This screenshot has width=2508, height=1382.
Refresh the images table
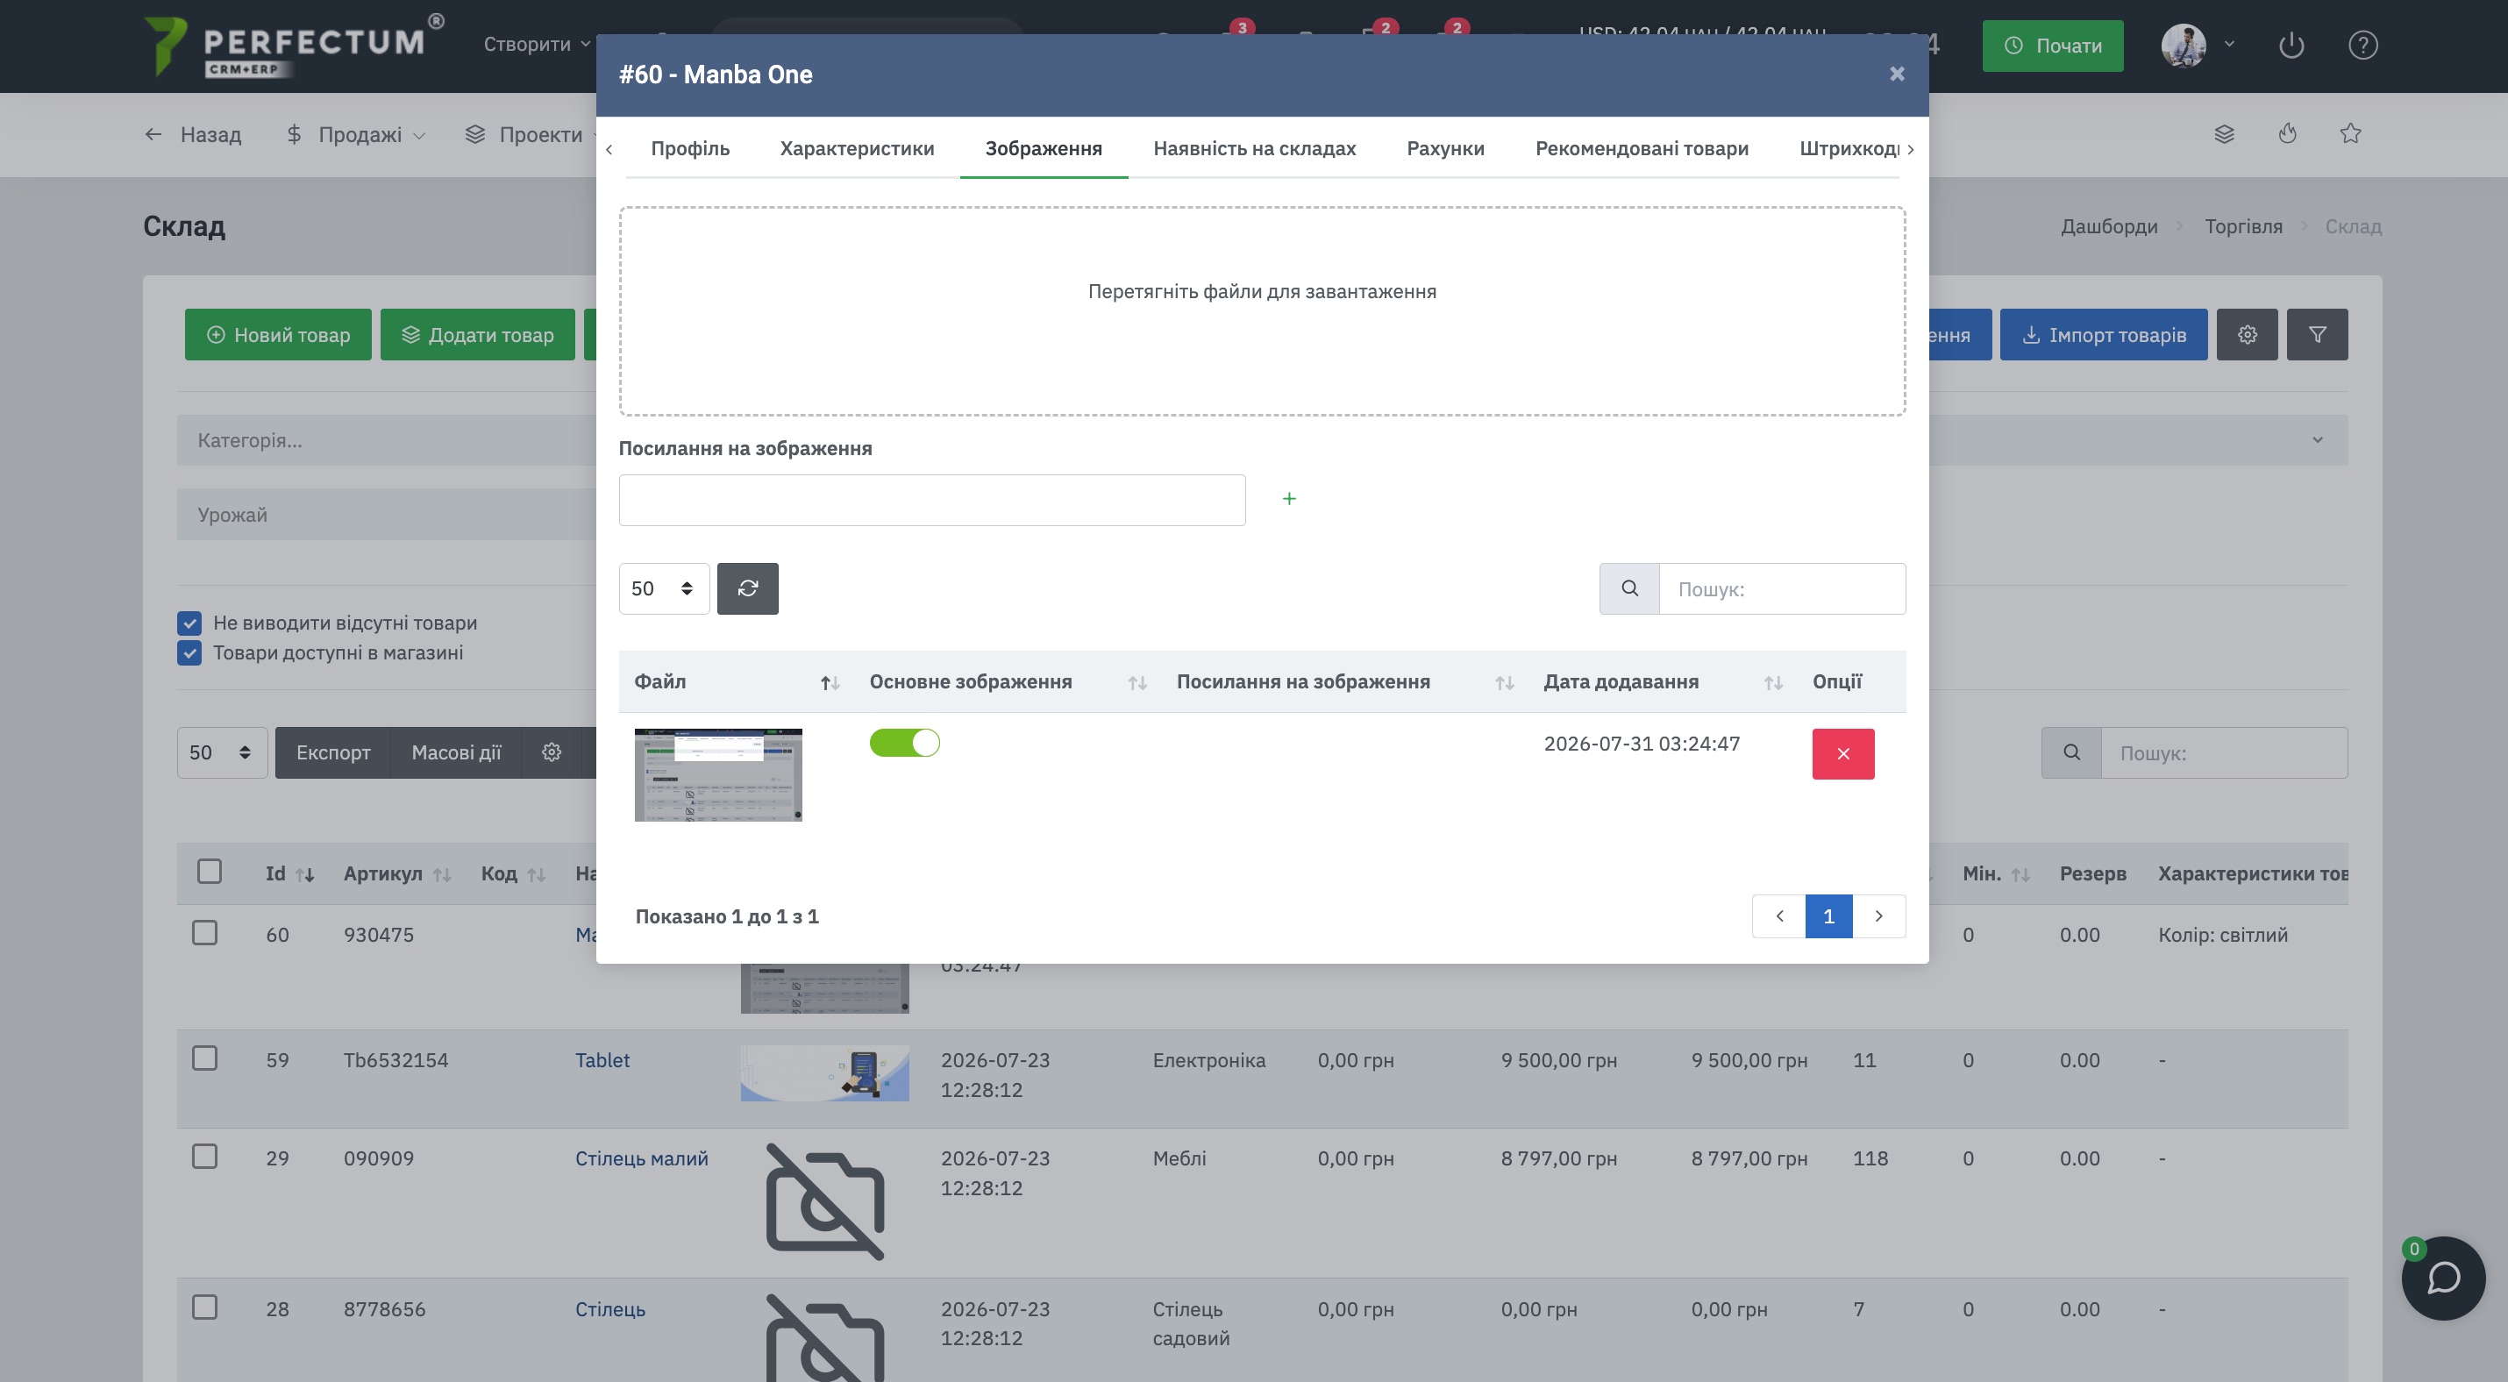(x=748, y=588)
